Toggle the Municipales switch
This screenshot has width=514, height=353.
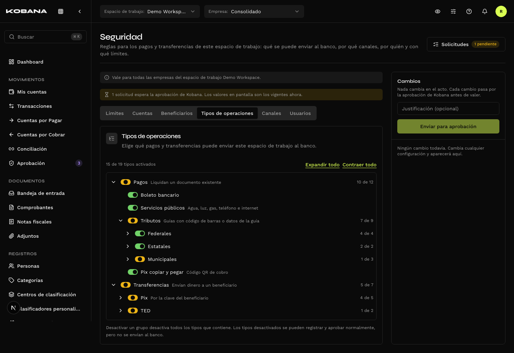(140, 259)
